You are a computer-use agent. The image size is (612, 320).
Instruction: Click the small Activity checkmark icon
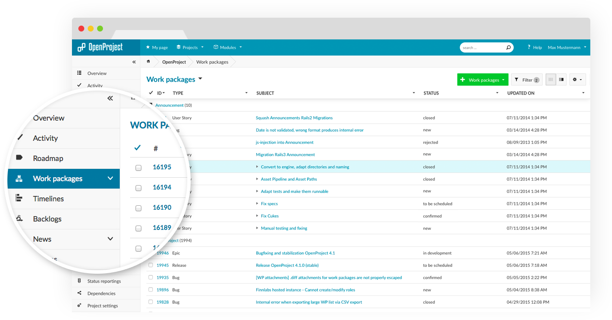[79, 85]
